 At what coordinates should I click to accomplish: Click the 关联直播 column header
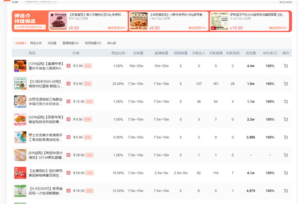point(216,53)
